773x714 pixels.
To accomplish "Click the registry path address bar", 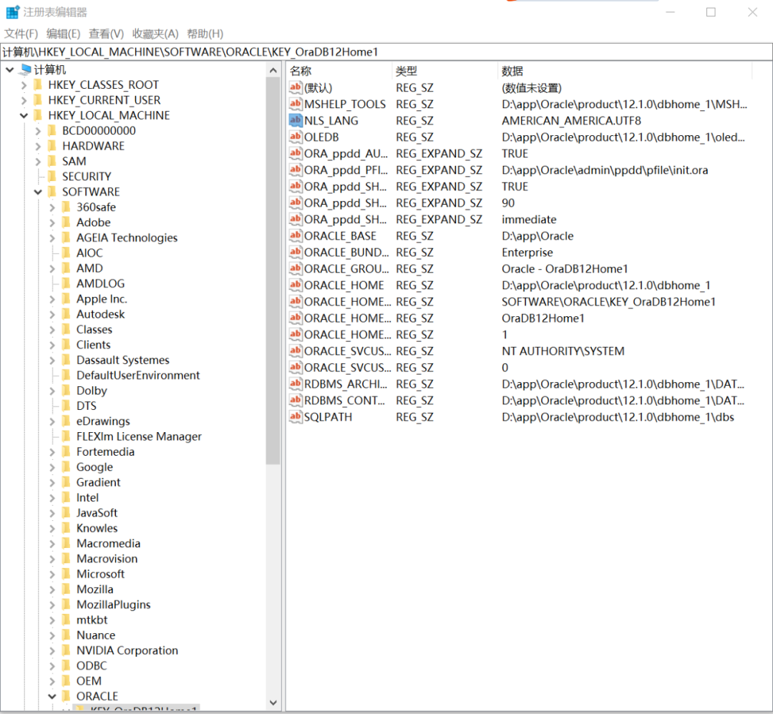I will tap(386, 52).
